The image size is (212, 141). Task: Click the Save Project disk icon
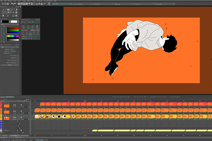(8, 4)
